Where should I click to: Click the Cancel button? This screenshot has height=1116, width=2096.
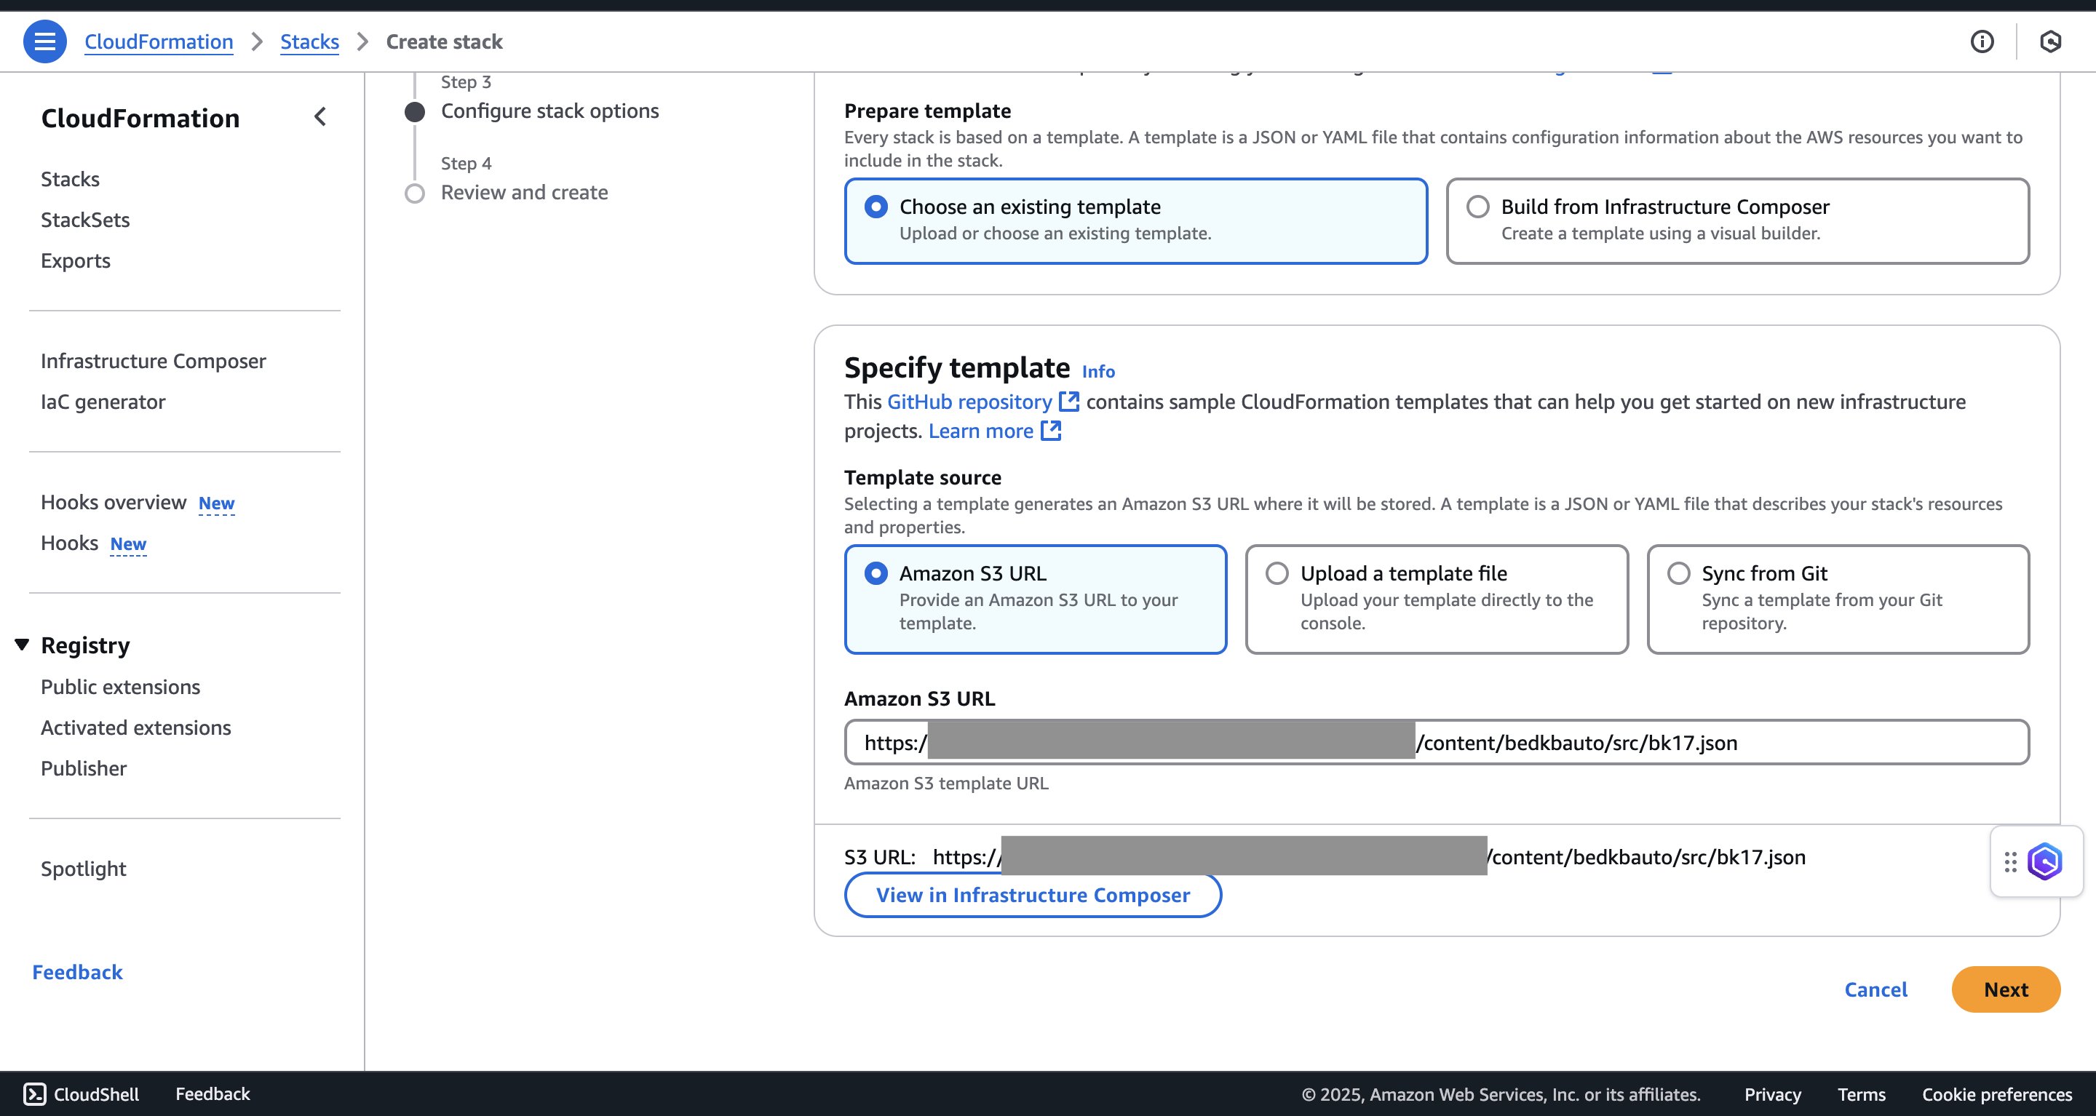(1875, 990)
